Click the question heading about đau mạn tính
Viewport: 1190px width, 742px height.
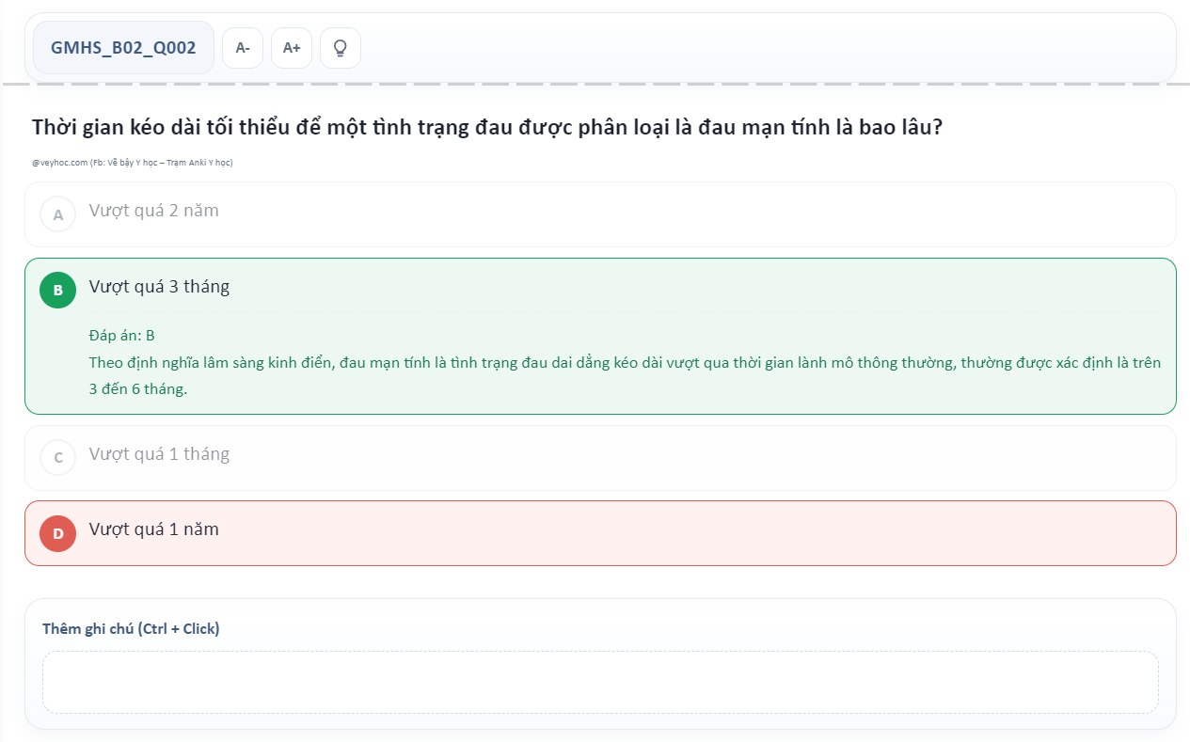click(487, 128)
